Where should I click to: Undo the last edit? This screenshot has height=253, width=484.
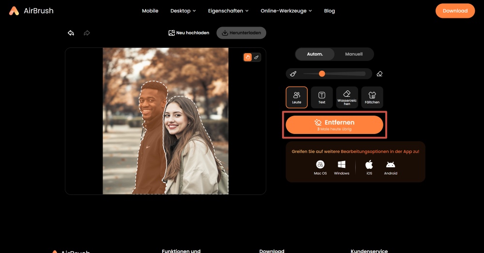point(71,33)
